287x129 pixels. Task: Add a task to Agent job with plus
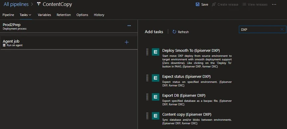(x=127, y=42)
